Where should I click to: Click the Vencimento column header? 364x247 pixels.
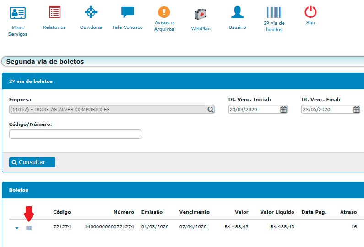[194, 212]
